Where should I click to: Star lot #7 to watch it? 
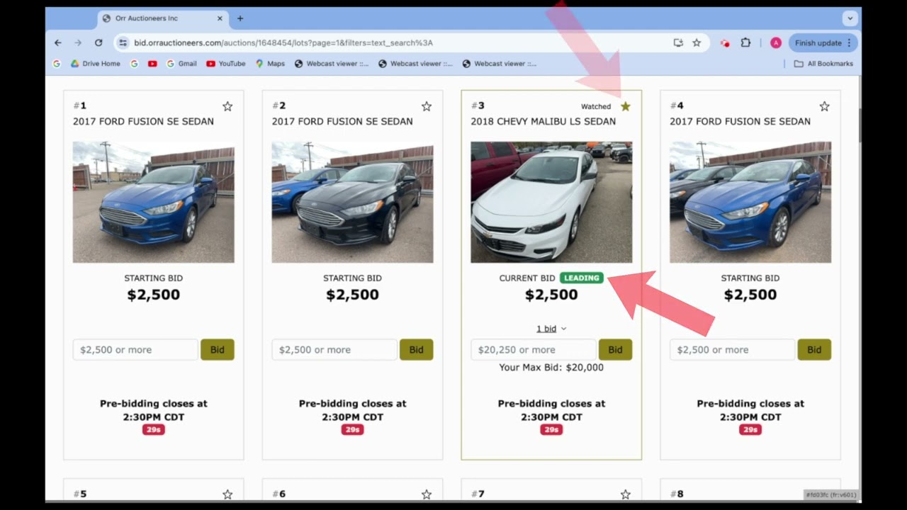pos(625,494)
